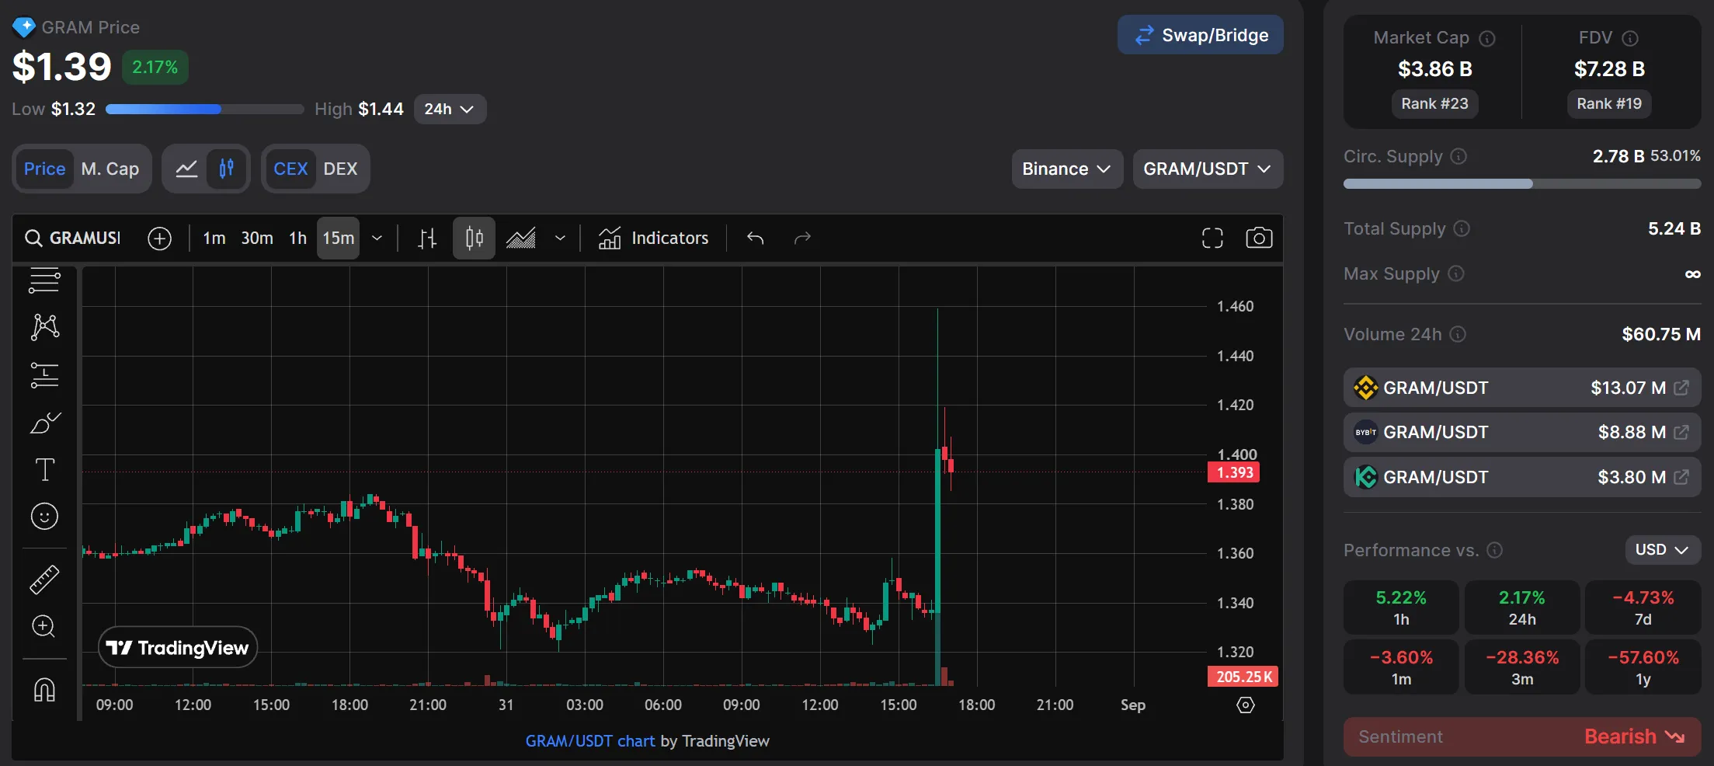Search symbol in GRAMUSDT field

(x=75, y=238)
